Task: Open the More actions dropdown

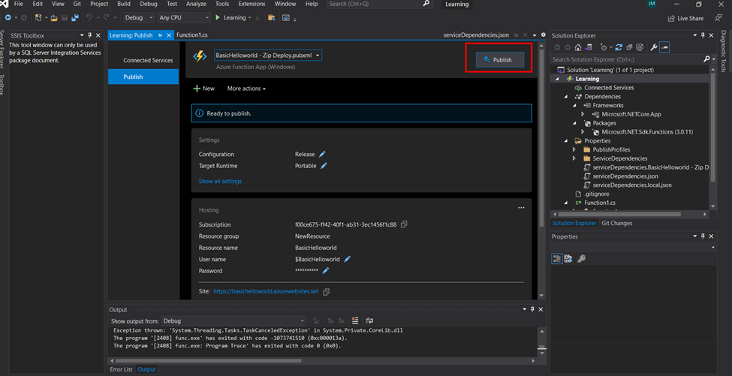Action: point(246,89)
